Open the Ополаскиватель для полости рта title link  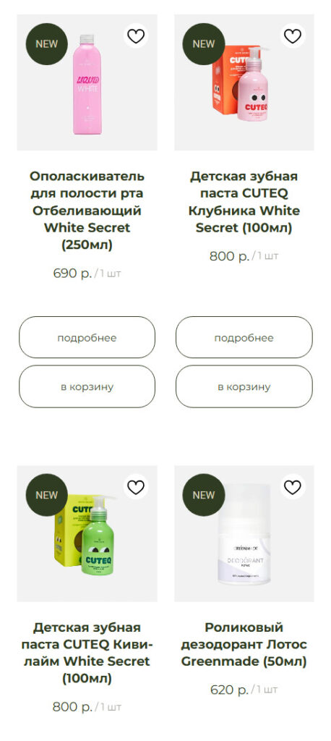click(87, 211)
